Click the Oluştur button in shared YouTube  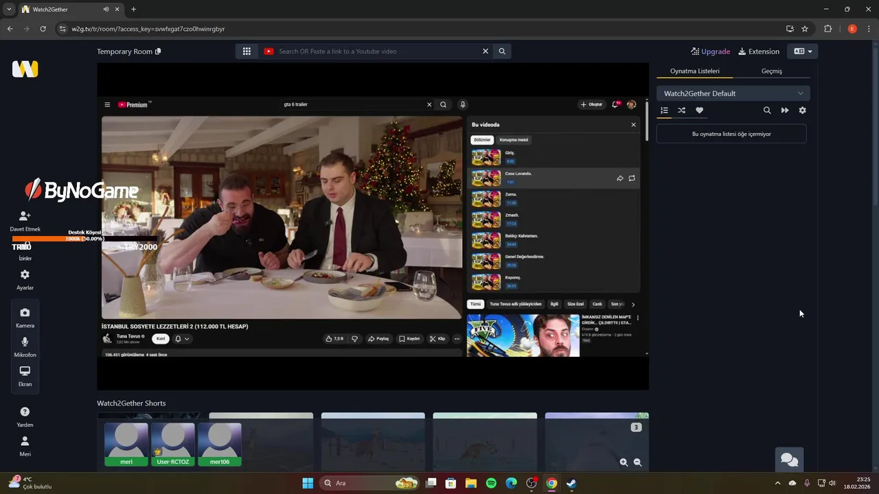point(591,105)
